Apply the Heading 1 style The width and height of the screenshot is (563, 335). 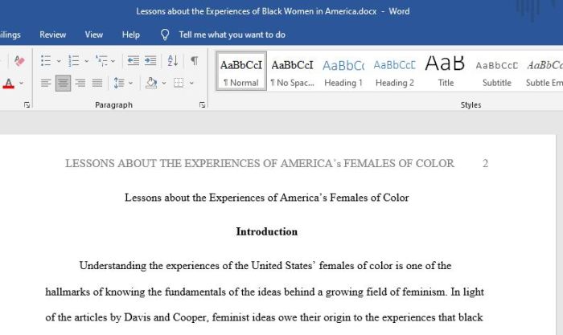343,72
